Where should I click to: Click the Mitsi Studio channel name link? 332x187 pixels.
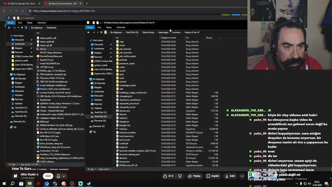28,175
